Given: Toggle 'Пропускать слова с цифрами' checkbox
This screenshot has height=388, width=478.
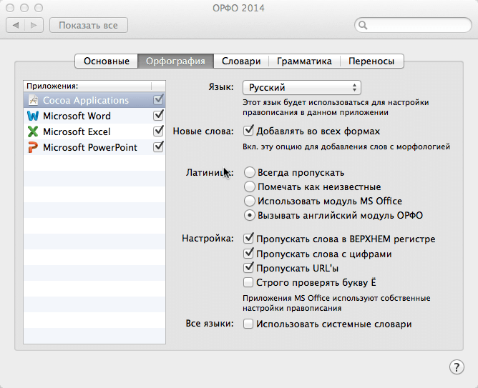Looking at the screenshot, I should click(248, 253).
